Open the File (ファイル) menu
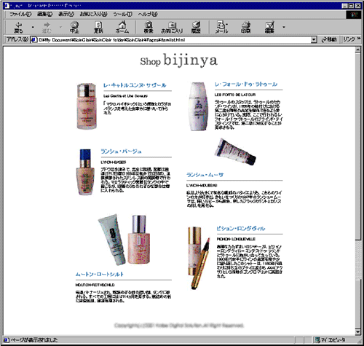The width and height of the screenshot is (364, 346). pos(20,14)
